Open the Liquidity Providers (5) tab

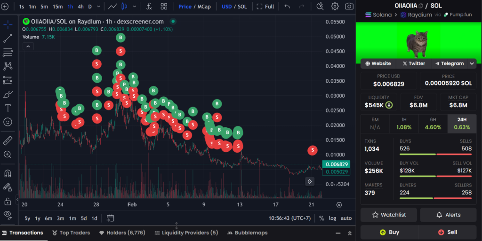point(186,233)
